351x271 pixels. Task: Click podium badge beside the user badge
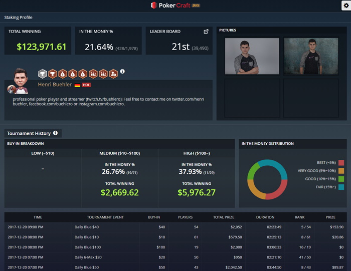103,74
